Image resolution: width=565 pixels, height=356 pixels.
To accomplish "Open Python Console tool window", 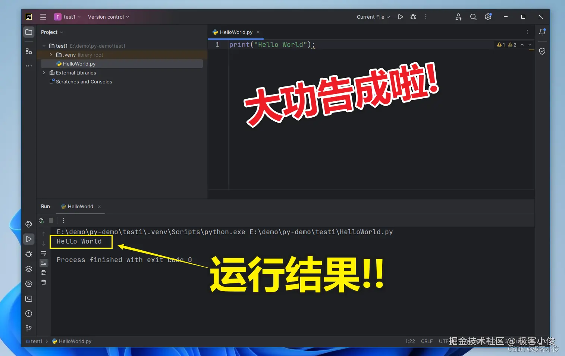I will [x=29, y=224].
